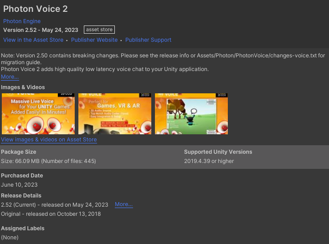Screen dimensions: 329x244
Task: Open the Games, VR & AR thumbnail
Action: 115,114
